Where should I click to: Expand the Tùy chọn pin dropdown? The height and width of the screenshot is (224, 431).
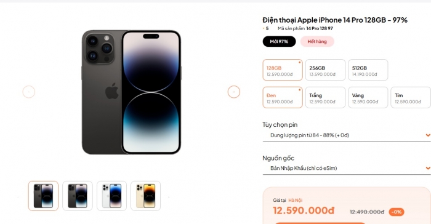point(347,135)
